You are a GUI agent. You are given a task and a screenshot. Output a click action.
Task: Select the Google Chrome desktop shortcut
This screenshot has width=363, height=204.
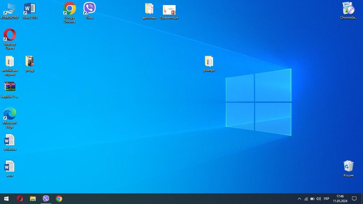point(69,13)
